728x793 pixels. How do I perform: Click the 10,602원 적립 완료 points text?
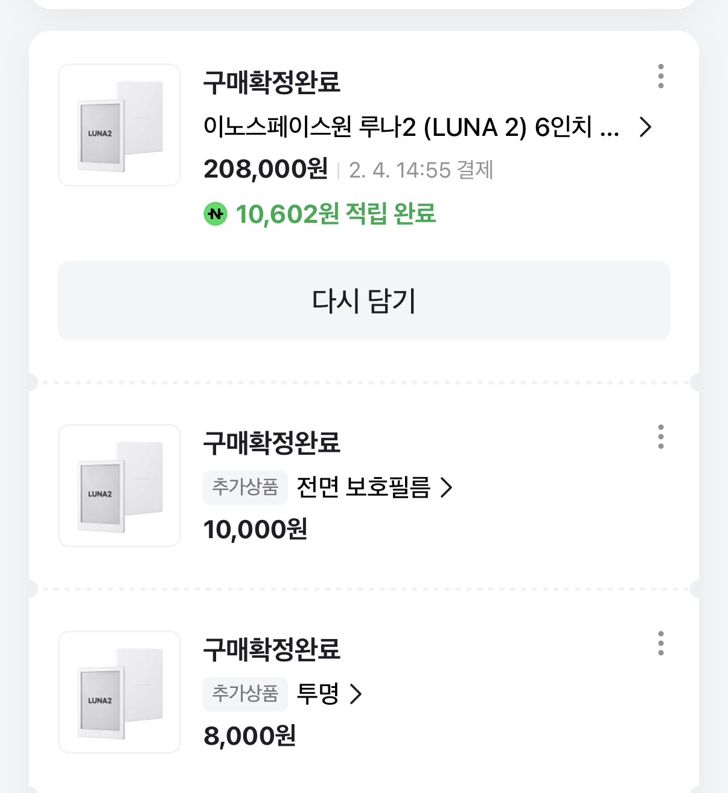click(x=336, y=214)
